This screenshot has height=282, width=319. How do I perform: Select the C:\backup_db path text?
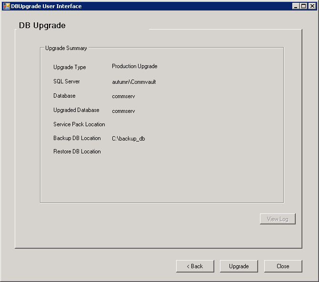tap(129, 139)
